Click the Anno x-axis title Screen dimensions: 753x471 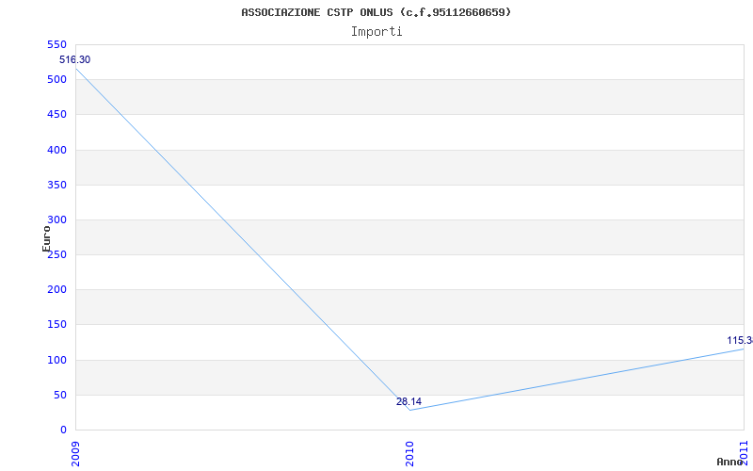point(729,462)
